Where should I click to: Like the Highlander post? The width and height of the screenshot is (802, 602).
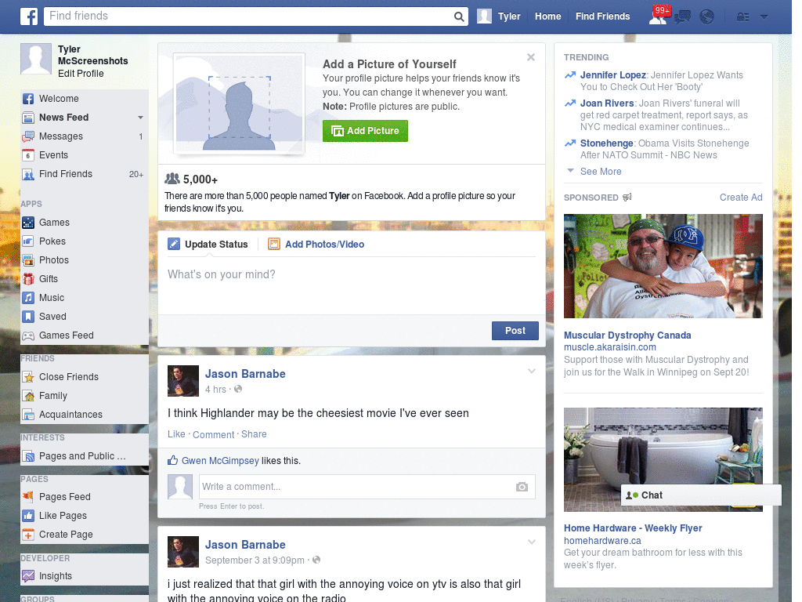click(176, 434)
